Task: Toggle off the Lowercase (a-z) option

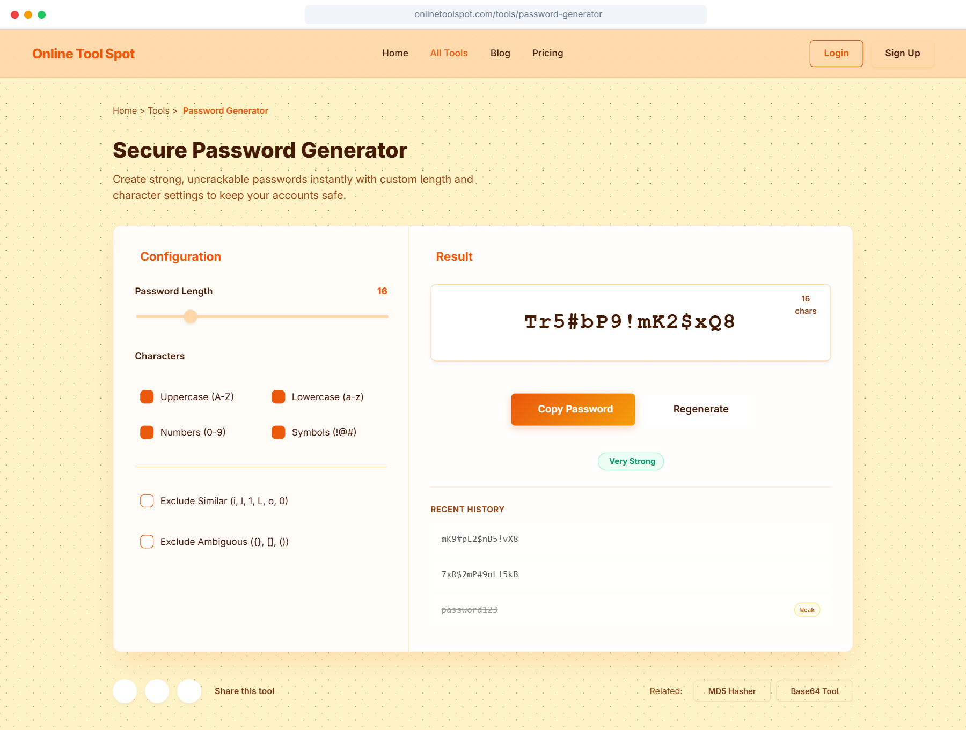Action: point(278,396)
